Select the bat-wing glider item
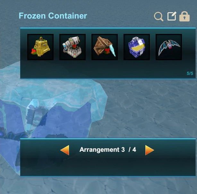 169,47
